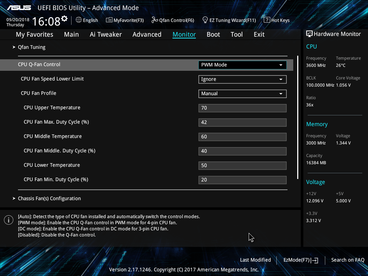Open Last Modified settings list
Image resolution: width=368 pixels, height=276 pixels.
[x=255, y=260]
